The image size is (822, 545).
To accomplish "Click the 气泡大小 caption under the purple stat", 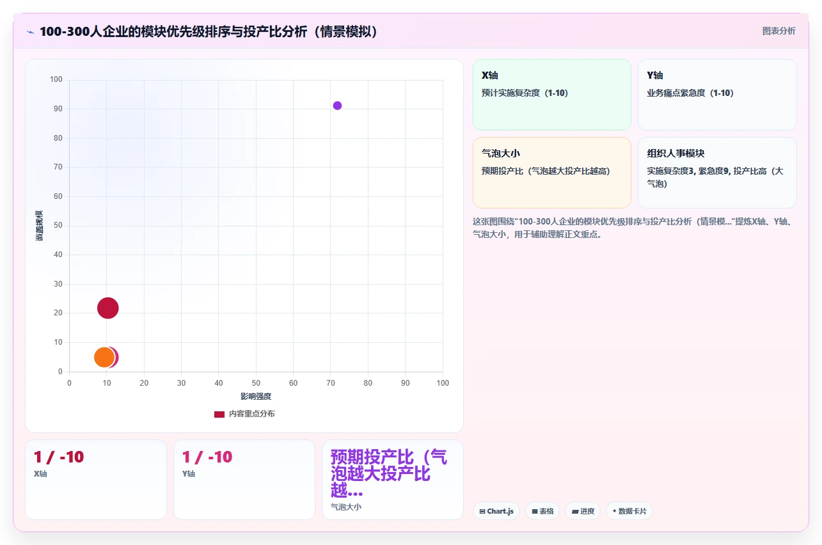I will [x=346, y=507].
